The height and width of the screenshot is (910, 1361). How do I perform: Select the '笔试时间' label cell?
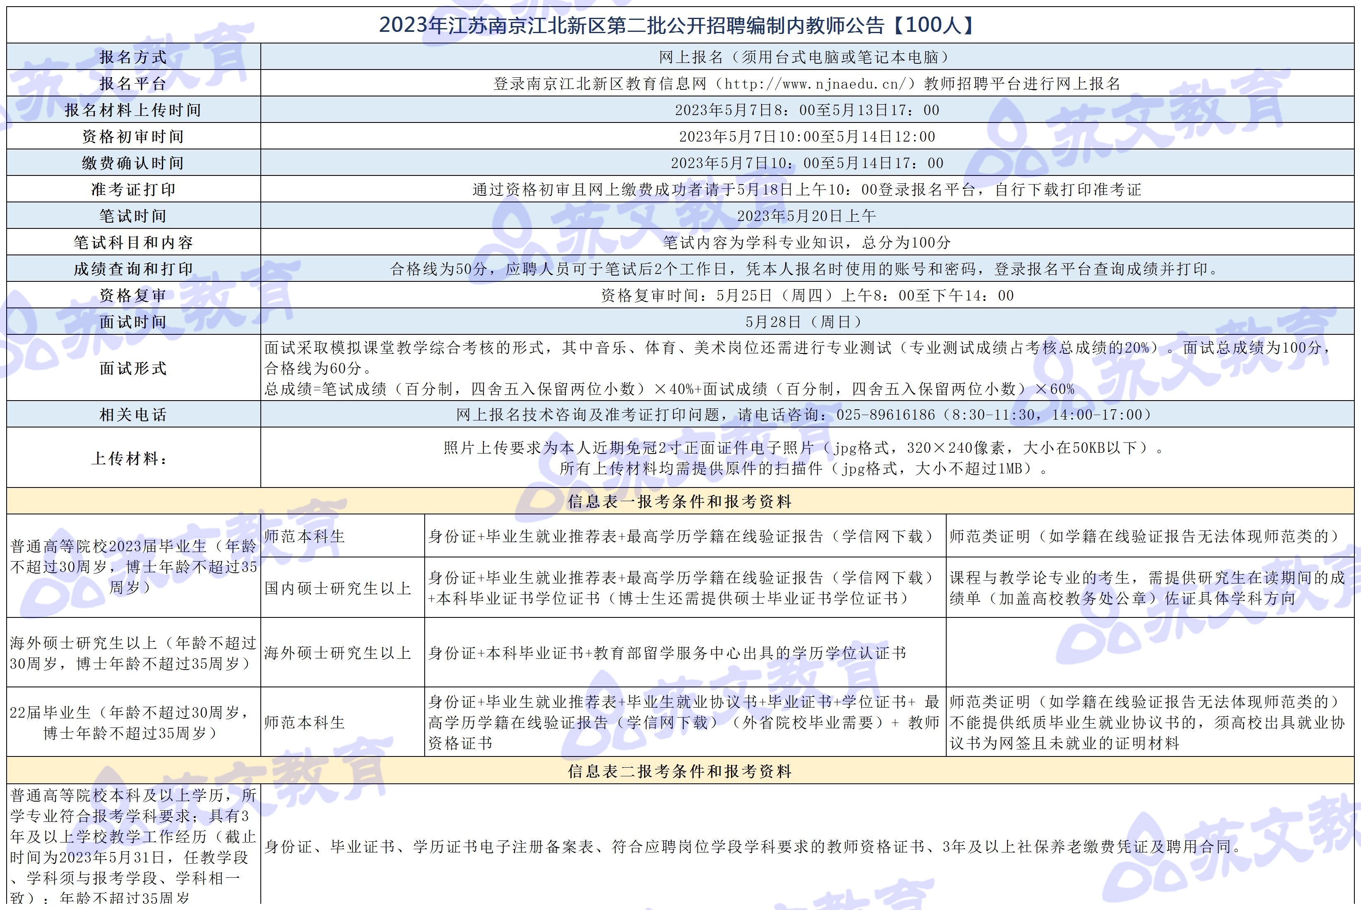[x=133, y=216]
